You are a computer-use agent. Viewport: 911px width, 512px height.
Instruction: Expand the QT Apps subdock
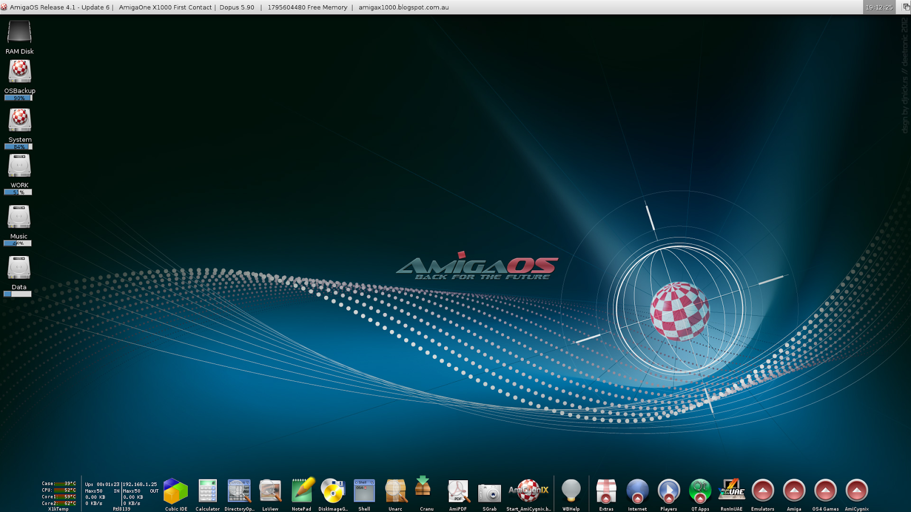click(x=700, y=490)
